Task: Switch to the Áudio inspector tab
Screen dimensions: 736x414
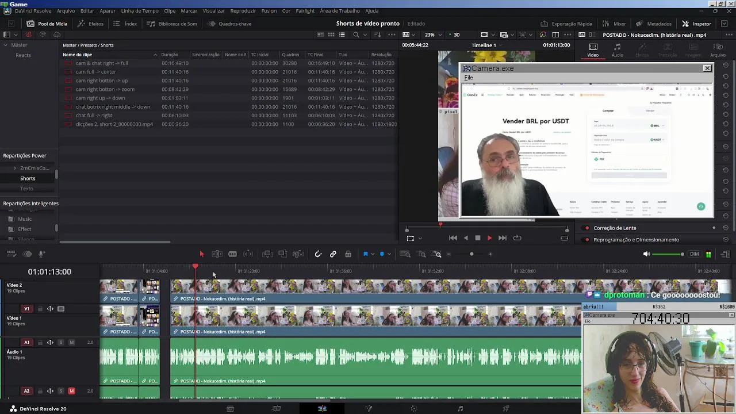Action: point(617,50)
